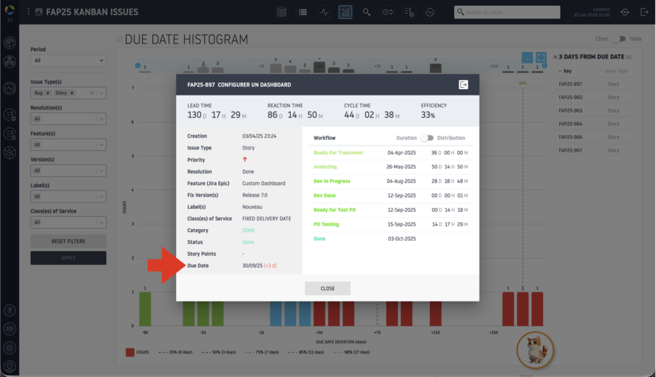Open the Period dropdown
This screenshot has width=656, height=377.
[68, 61]
